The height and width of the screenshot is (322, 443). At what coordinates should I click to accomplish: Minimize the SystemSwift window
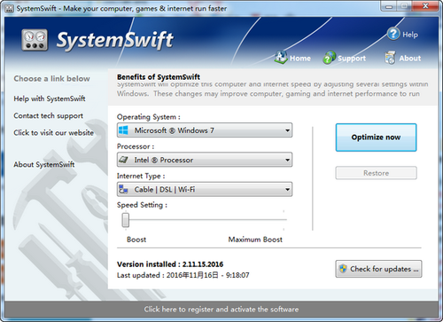pos(389,6)
